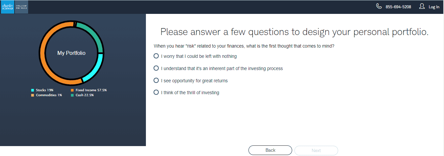Click the green Cash segment of the donut chart
Image resolution: width=444 pixels, height=156 pixels.
(93, 34)
